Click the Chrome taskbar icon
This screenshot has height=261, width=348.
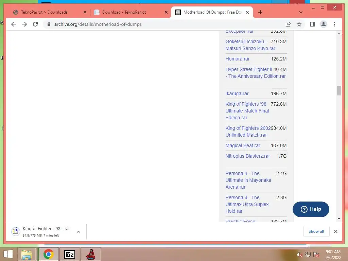48,254
